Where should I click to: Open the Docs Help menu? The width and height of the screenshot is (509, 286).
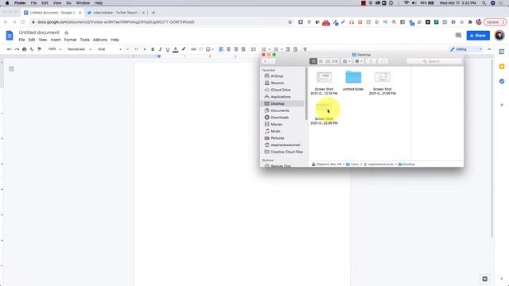tap(115, 40)
